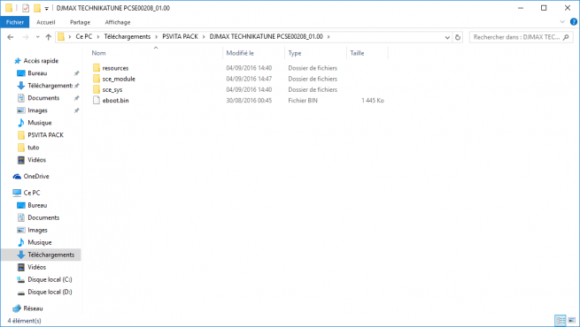Click the Properties icon in title bar

click(26, 8)
